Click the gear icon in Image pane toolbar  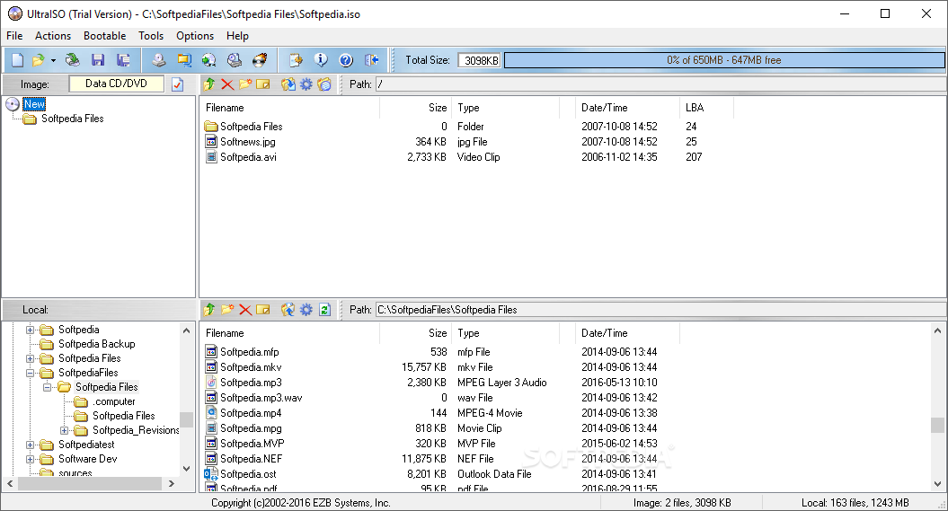point(306,84)
